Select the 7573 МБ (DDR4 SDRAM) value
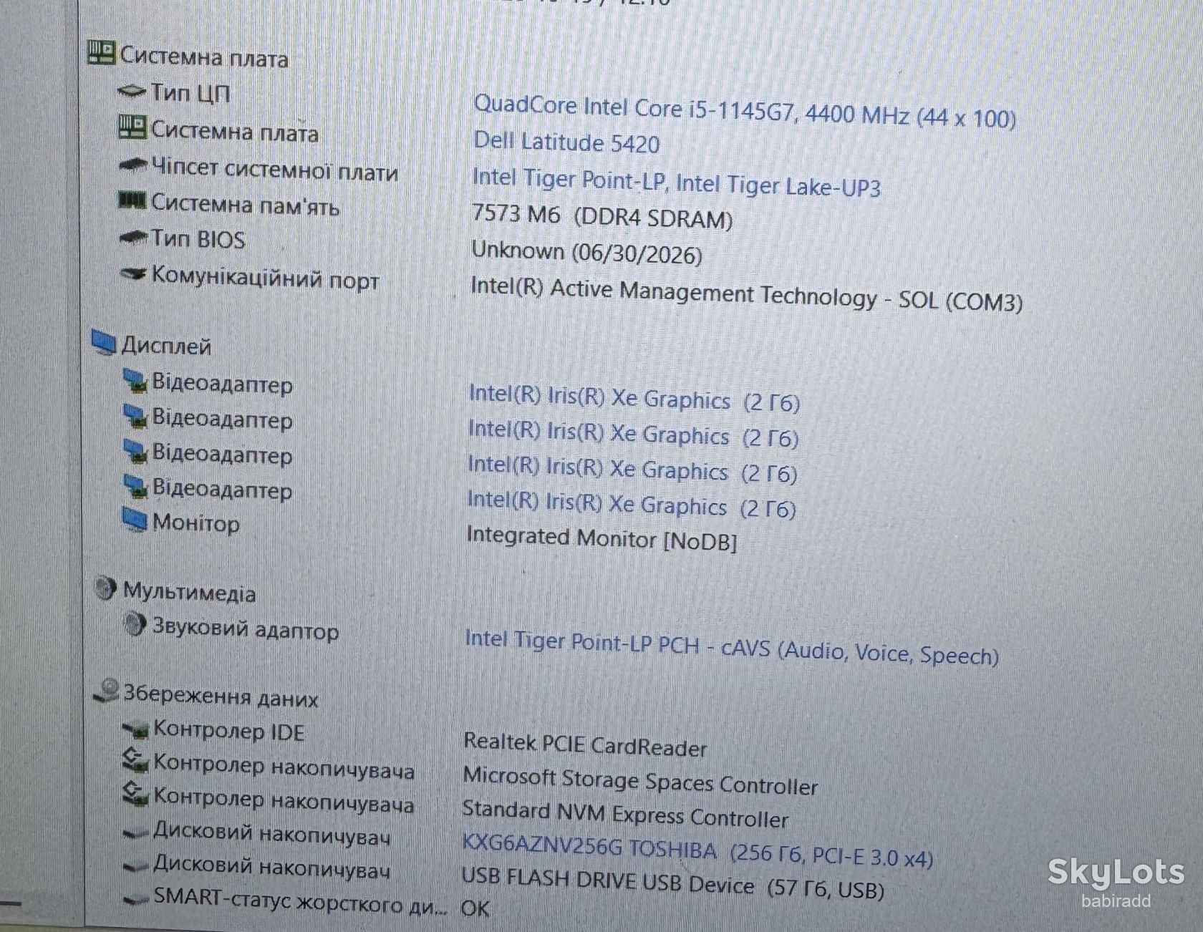Image resolution: width=1203 pixels, height=932 pixels. (602, 216)
